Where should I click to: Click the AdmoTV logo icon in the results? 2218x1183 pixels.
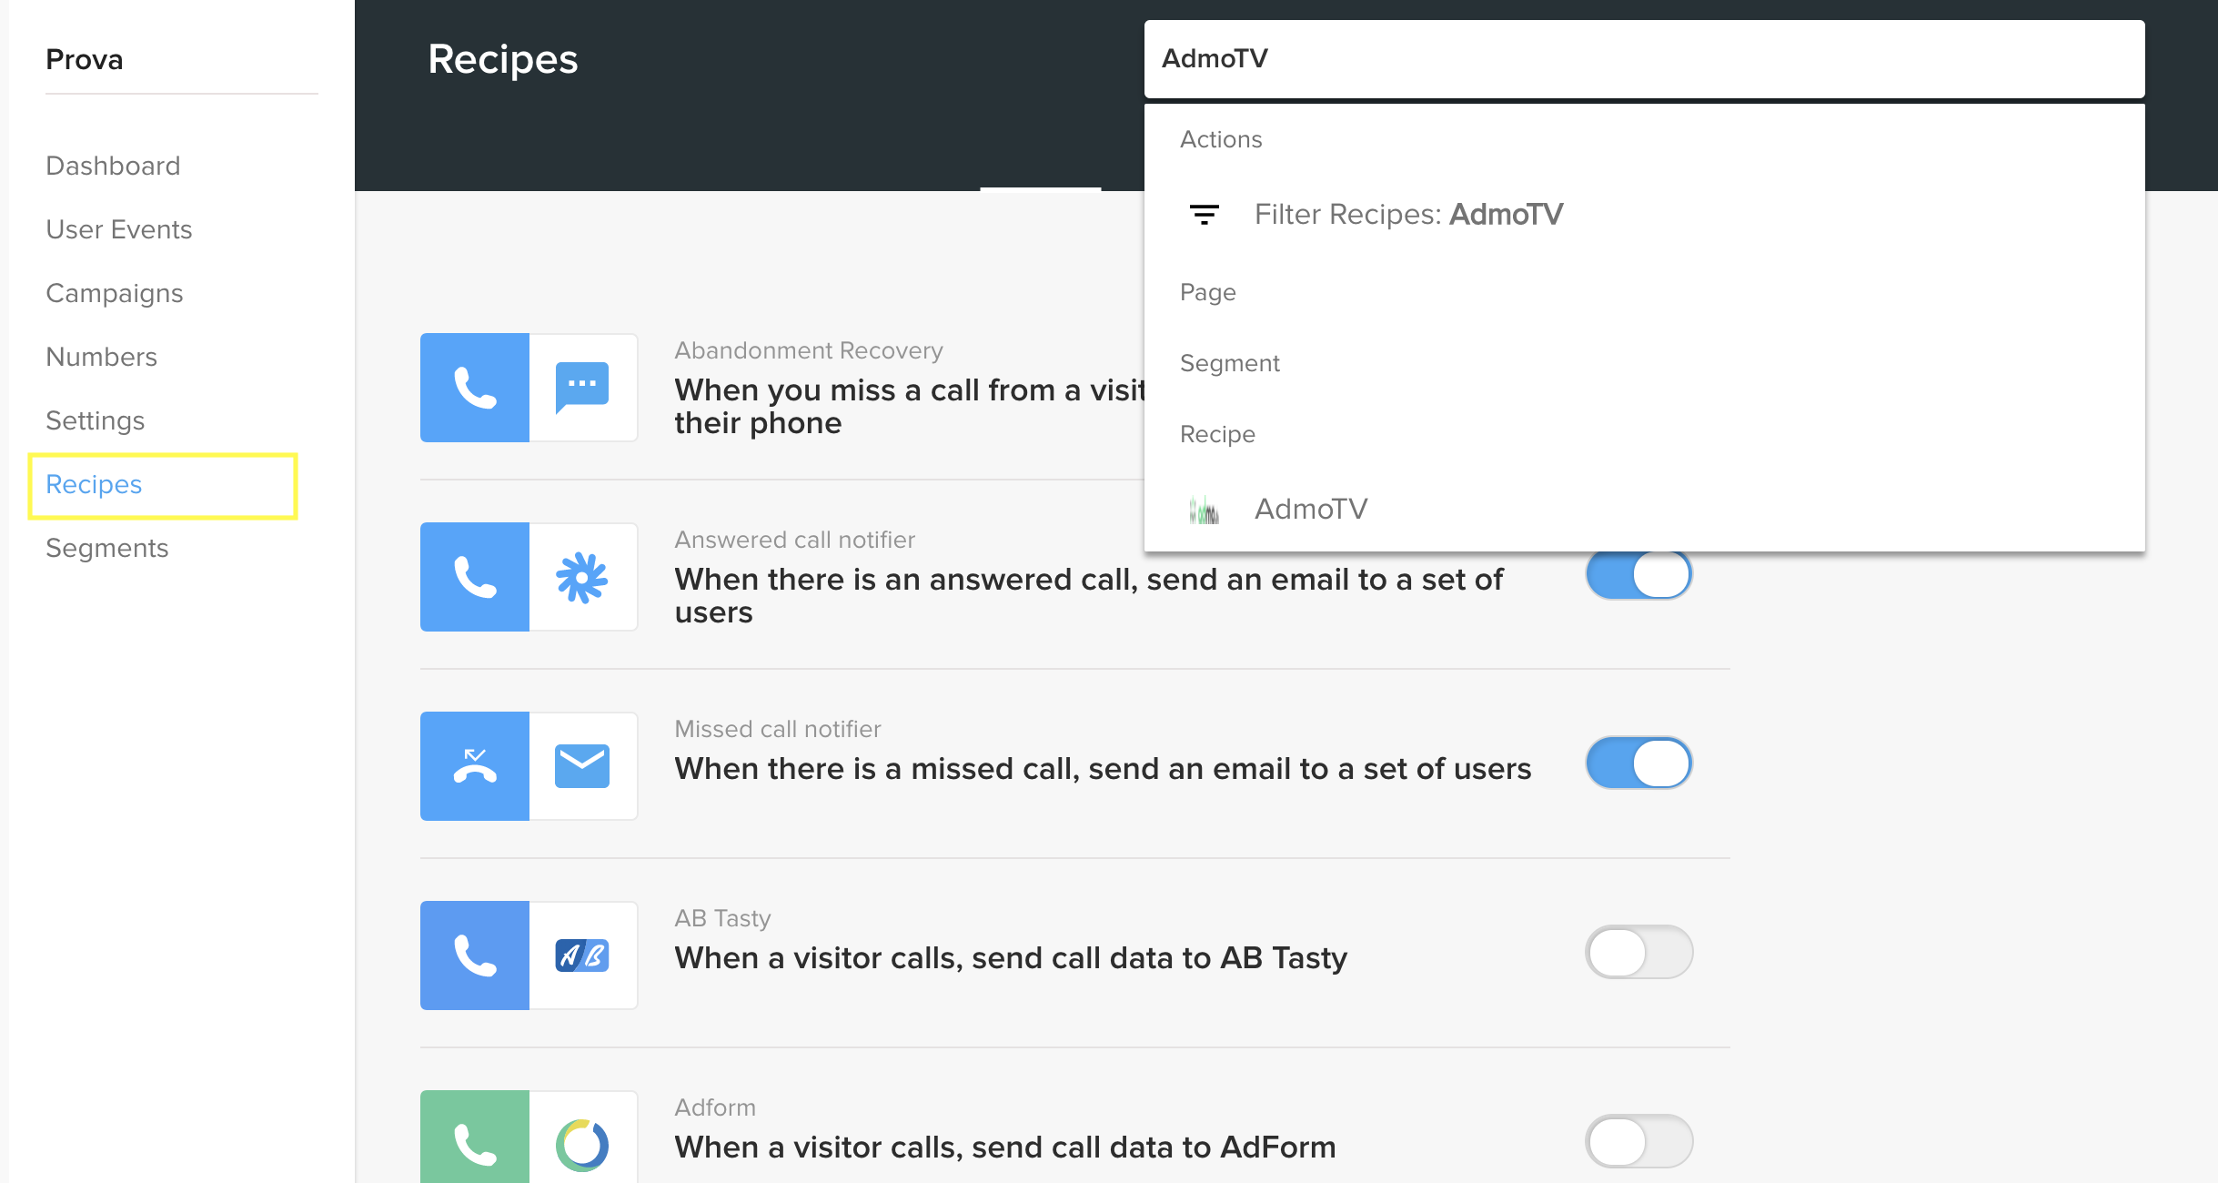[x=1204, y=510]
